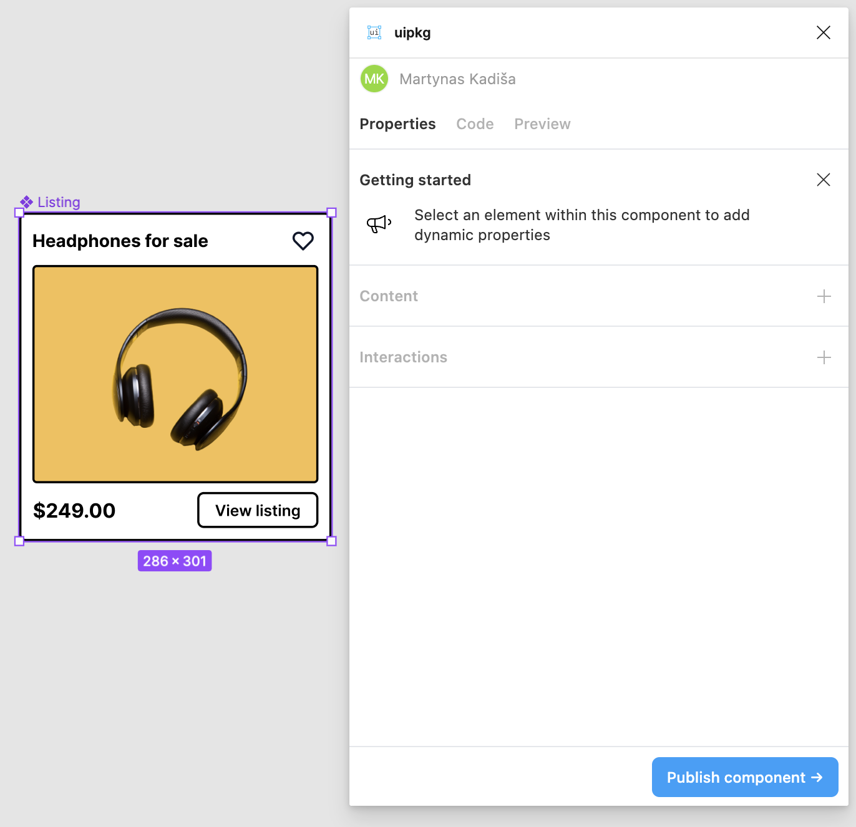Select the headphones product image
This screenshot has width=856, height=827.
coord(175,374)
